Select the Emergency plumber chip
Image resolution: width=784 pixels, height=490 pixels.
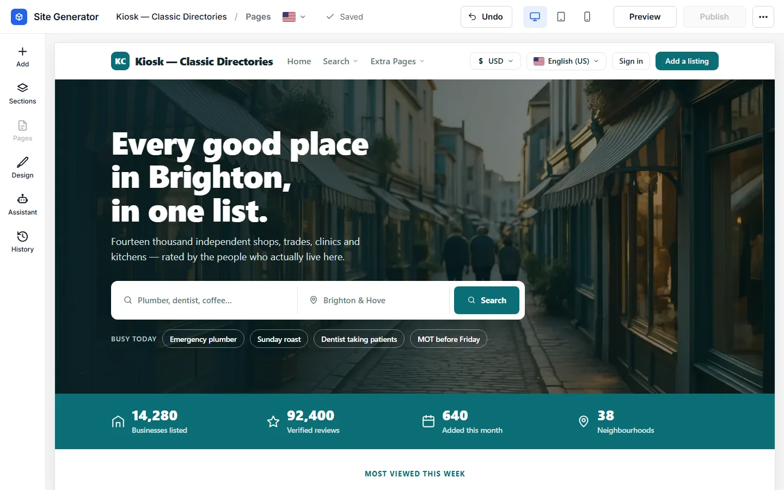tap(203, 339)
